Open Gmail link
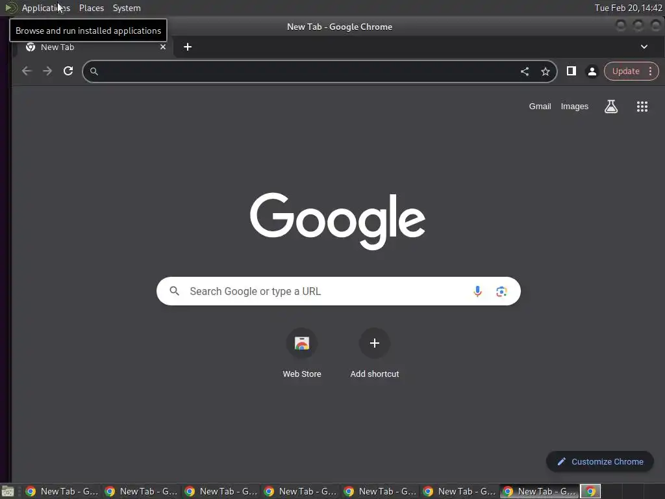 coord(540,107)
